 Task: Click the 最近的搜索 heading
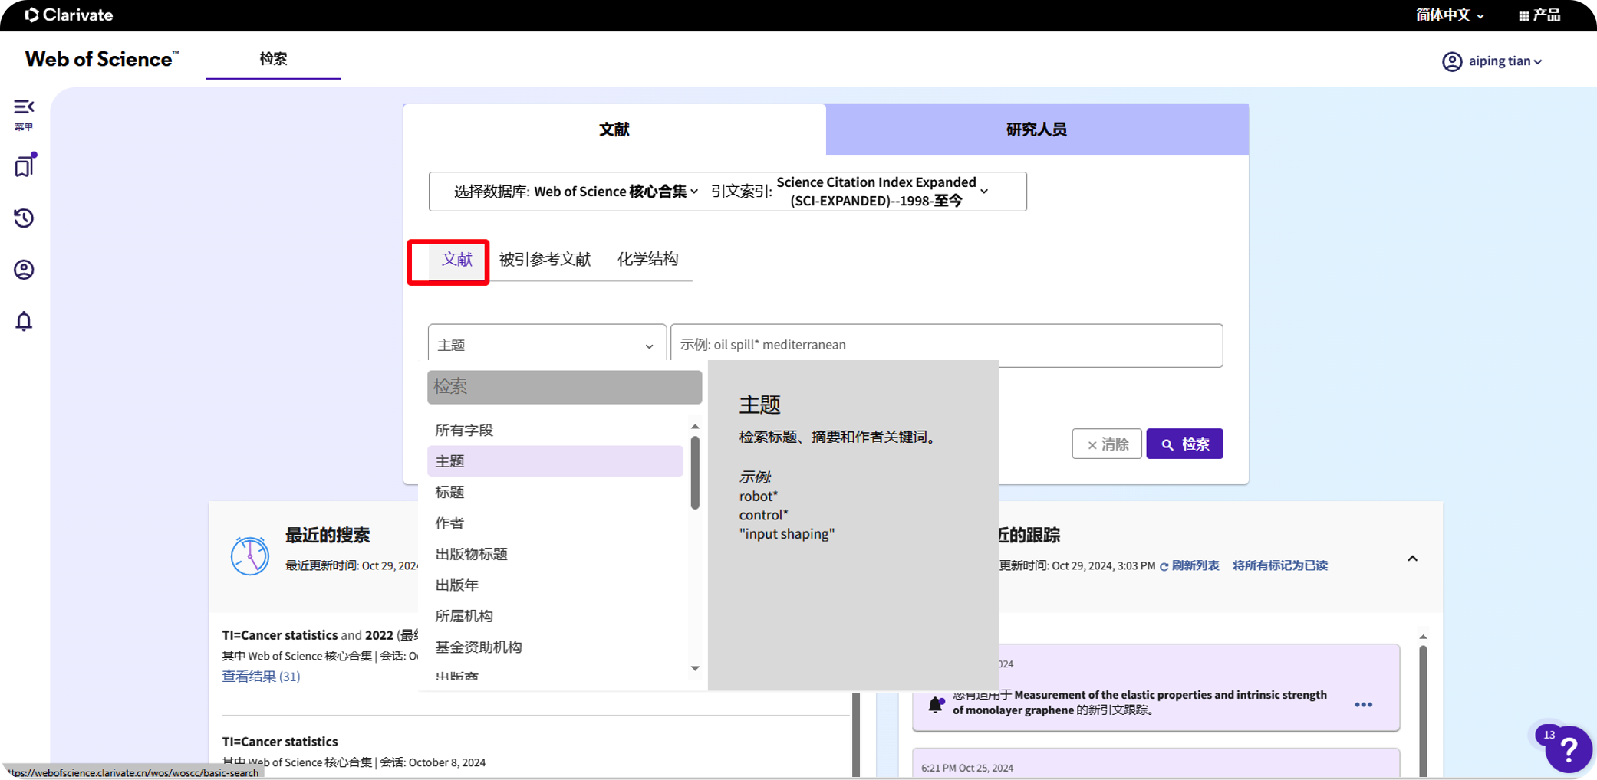pos(328,535)
